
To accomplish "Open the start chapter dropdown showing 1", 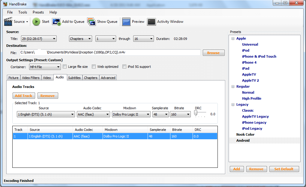I will [106, 39].
